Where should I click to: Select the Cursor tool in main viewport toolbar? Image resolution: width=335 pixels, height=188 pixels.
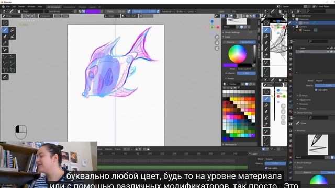[5, 23]
